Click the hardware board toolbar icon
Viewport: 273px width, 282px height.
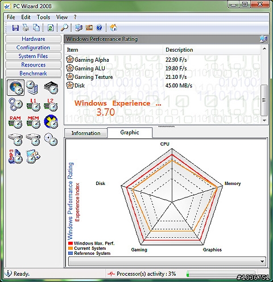89,28
